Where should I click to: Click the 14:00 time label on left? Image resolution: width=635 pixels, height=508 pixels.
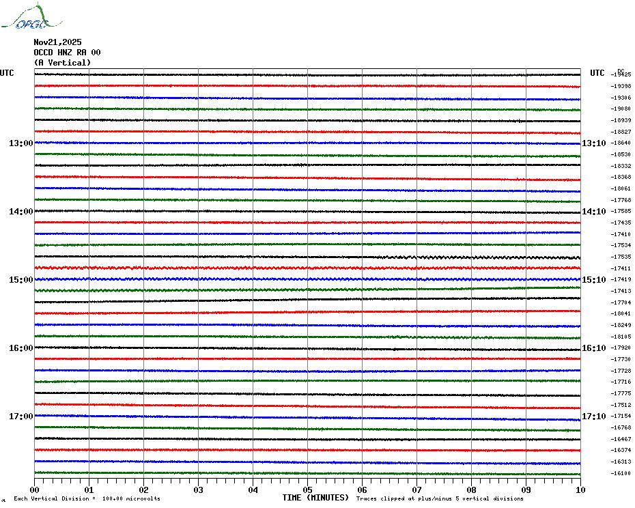[x=20, y=211]
